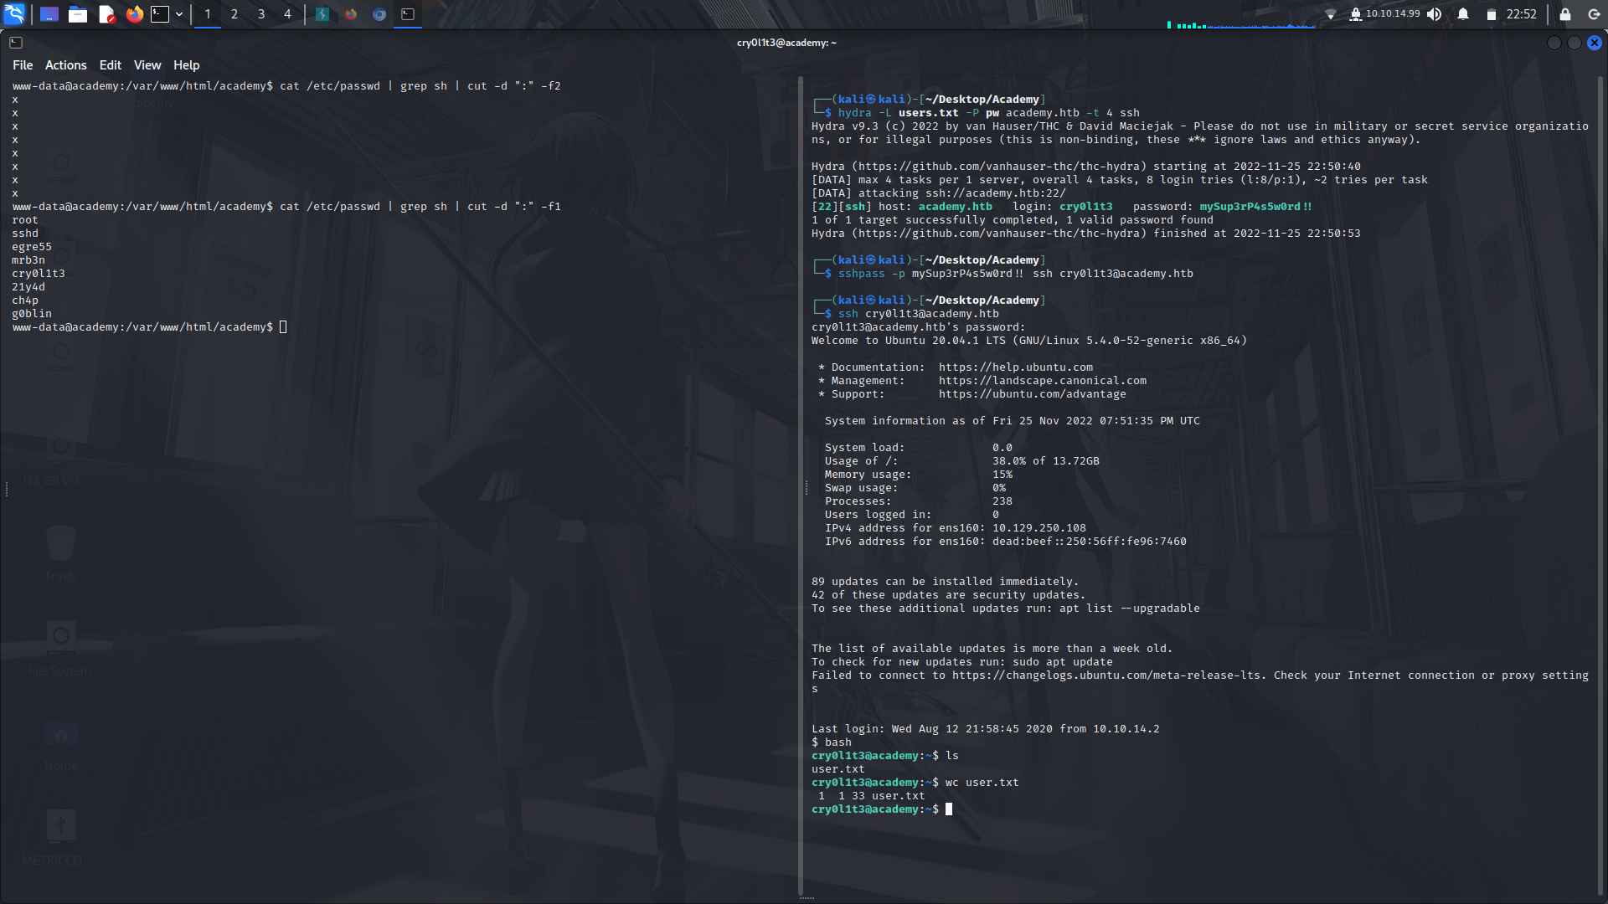
Task: Open the text editor icon in the panel
Action: click(x=106, y=14)
